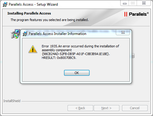Close the Parallels Access Installer Information dialog

click(x=123, y=32)
